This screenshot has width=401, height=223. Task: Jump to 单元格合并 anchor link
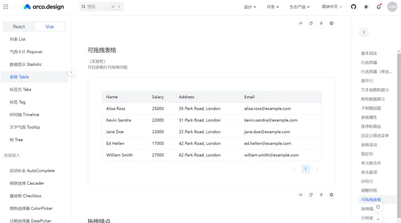(x=371, y=163)
